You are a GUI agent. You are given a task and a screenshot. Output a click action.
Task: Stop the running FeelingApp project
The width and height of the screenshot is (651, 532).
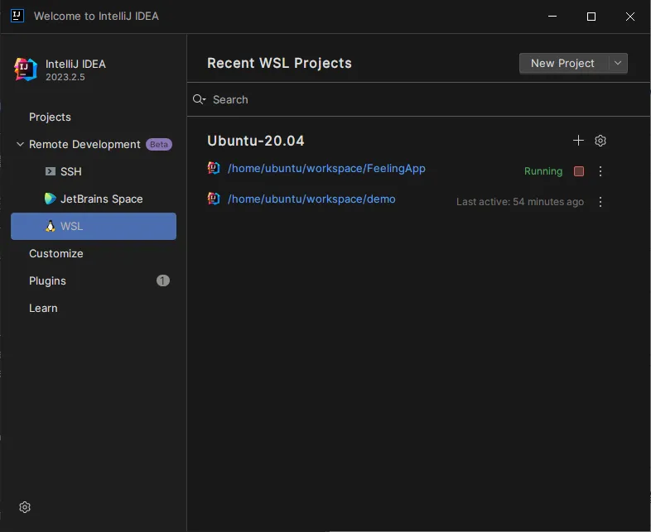(579, 171)
